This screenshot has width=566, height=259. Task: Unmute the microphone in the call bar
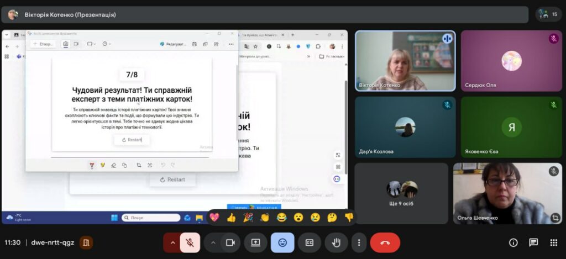click(x=190, y=242)
